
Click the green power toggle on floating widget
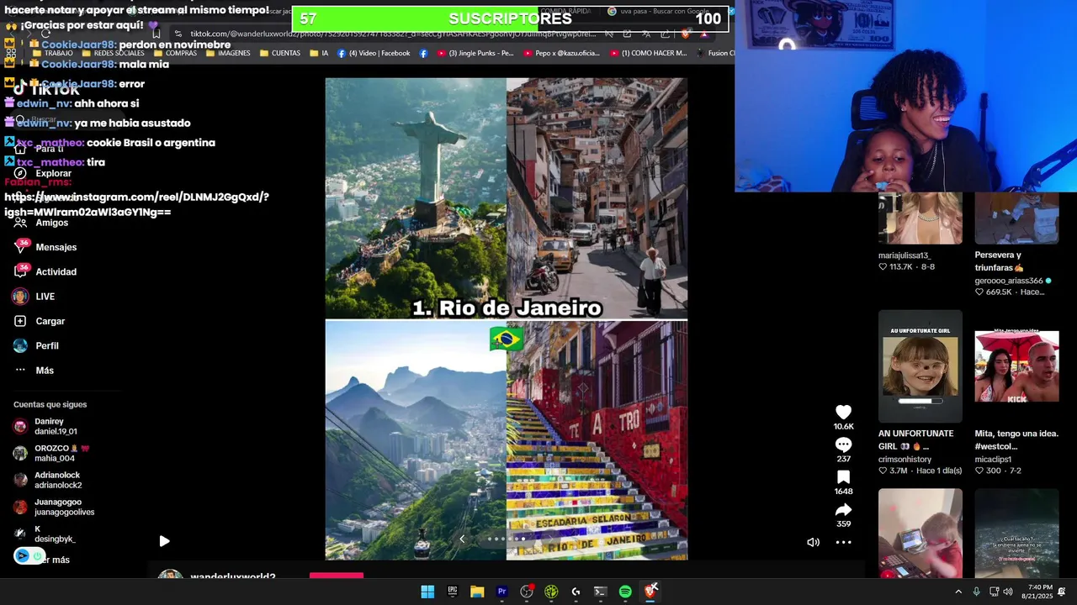coord(37,555)
